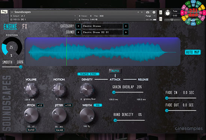
Task: Click the Fade Out slider handle
Action: coord(167,110)
